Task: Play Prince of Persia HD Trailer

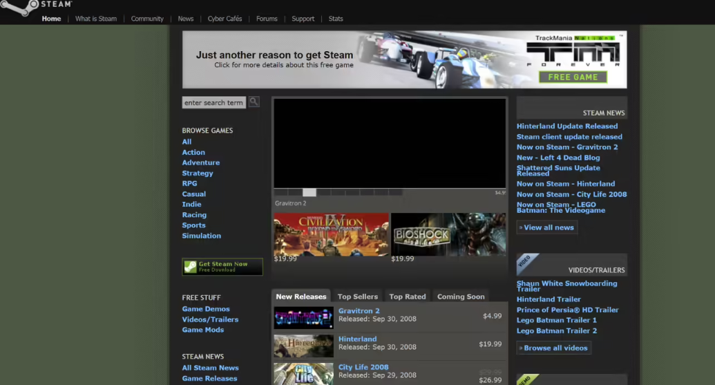Action: coord(567,310)
